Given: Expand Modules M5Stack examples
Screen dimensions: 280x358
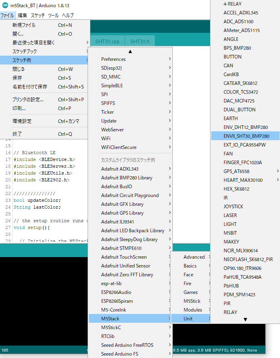Looking at the screenshot, I should tap(191, 310).
